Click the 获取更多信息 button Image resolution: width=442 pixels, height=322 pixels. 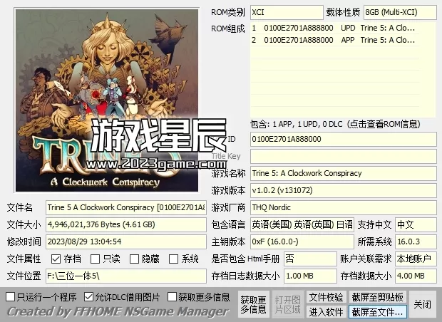(253, 304)
